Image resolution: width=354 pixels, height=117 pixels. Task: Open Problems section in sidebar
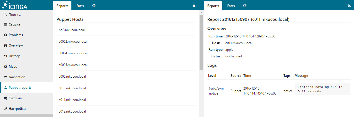point(15,35)
